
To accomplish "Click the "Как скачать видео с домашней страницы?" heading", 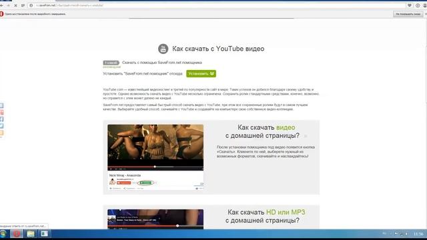I will [x=262, y=131].
